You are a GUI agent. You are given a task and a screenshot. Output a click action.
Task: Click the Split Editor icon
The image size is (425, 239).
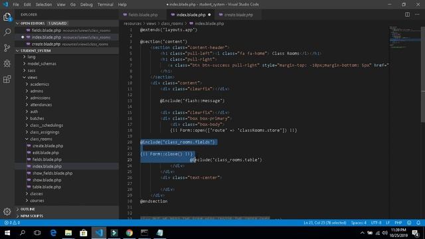coord(407,15)
